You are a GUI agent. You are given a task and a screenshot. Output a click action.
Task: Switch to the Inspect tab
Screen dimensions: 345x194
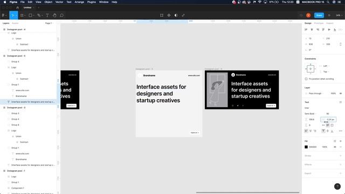coord(329,23)
